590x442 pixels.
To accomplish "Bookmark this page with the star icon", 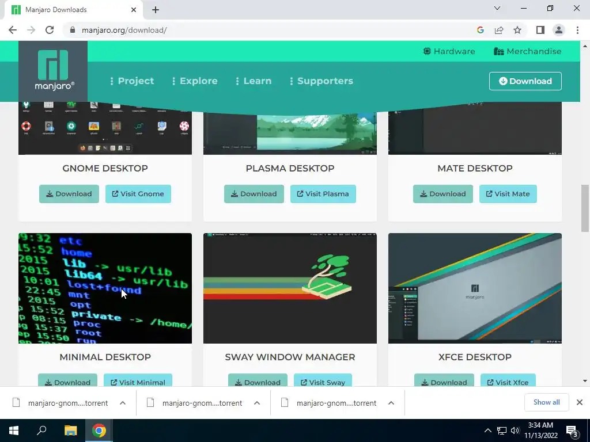I will point(517,30).
